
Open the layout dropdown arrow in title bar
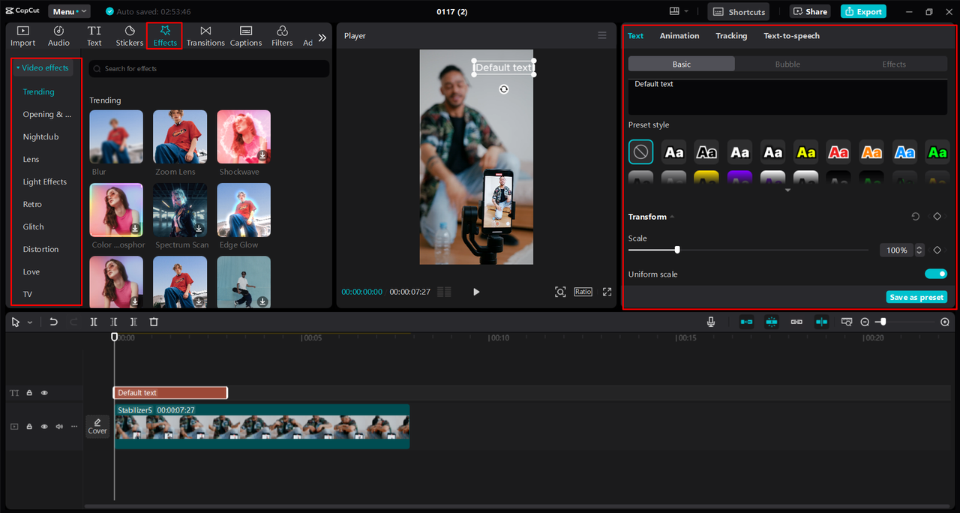pyautogui.click(x=686, y=11)
